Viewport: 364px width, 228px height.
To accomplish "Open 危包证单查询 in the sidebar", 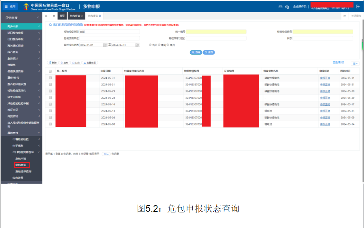I will point(23,172).
